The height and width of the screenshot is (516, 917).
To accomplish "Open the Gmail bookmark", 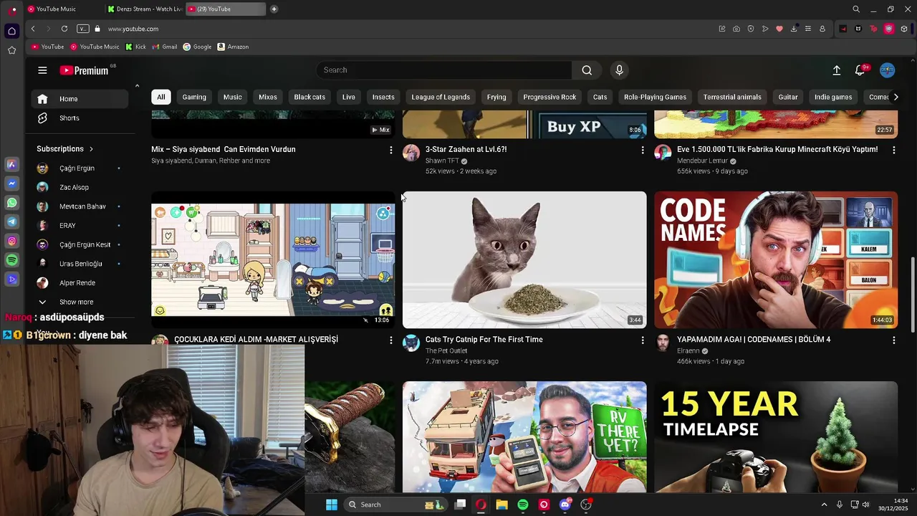I will [163, 47].
